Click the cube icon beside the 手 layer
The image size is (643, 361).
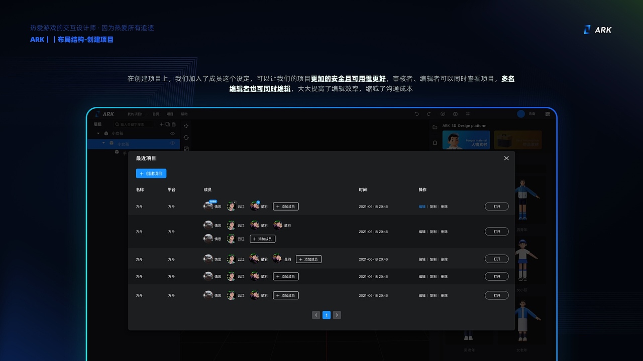(117, 152)
